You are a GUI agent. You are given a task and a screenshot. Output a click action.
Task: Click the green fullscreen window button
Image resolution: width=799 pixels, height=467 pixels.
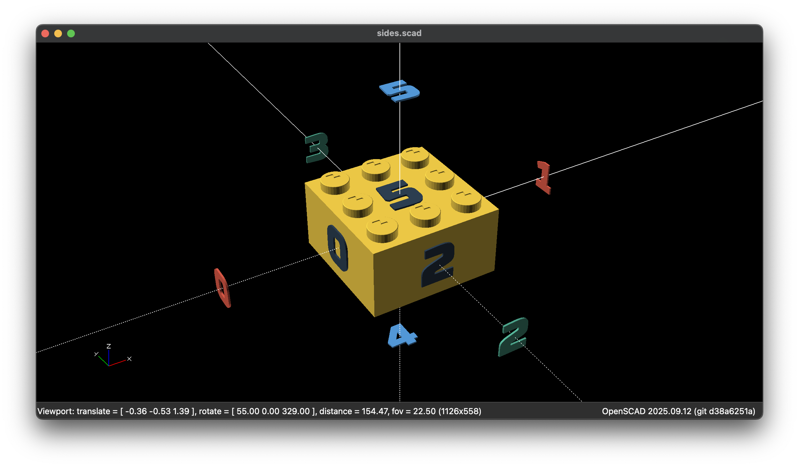[71, 33]
